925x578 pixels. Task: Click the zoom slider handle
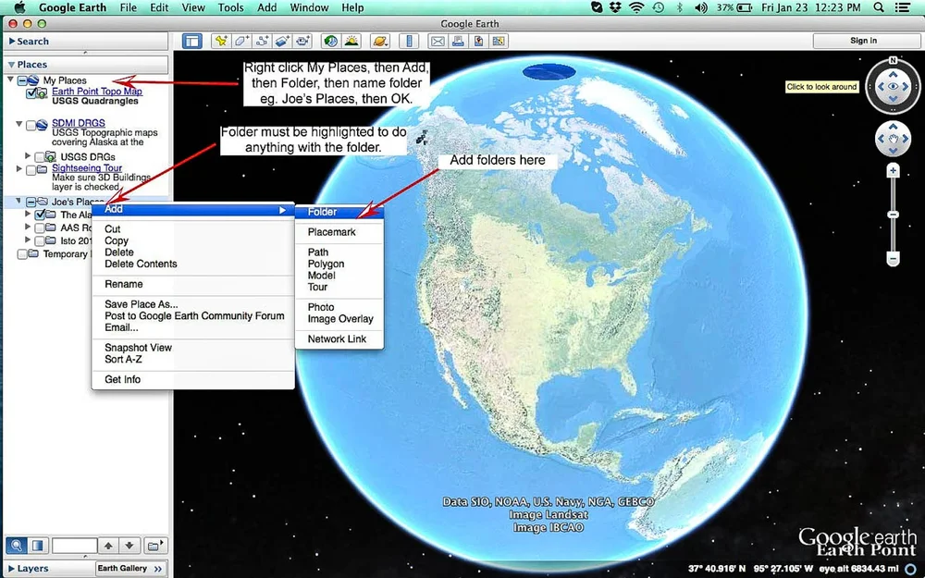(x=894, y=215)
